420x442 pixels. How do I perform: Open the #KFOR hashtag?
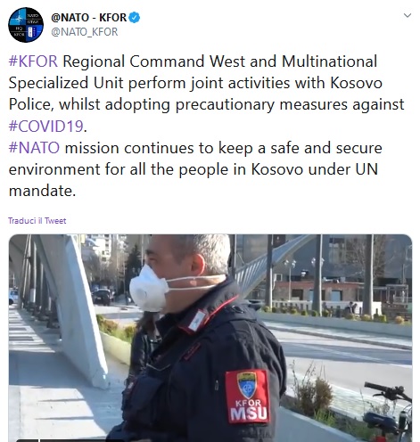[x=33, y=61]
